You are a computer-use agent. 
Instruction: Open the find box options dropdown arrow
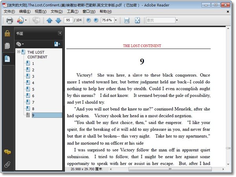pos(177,20)
